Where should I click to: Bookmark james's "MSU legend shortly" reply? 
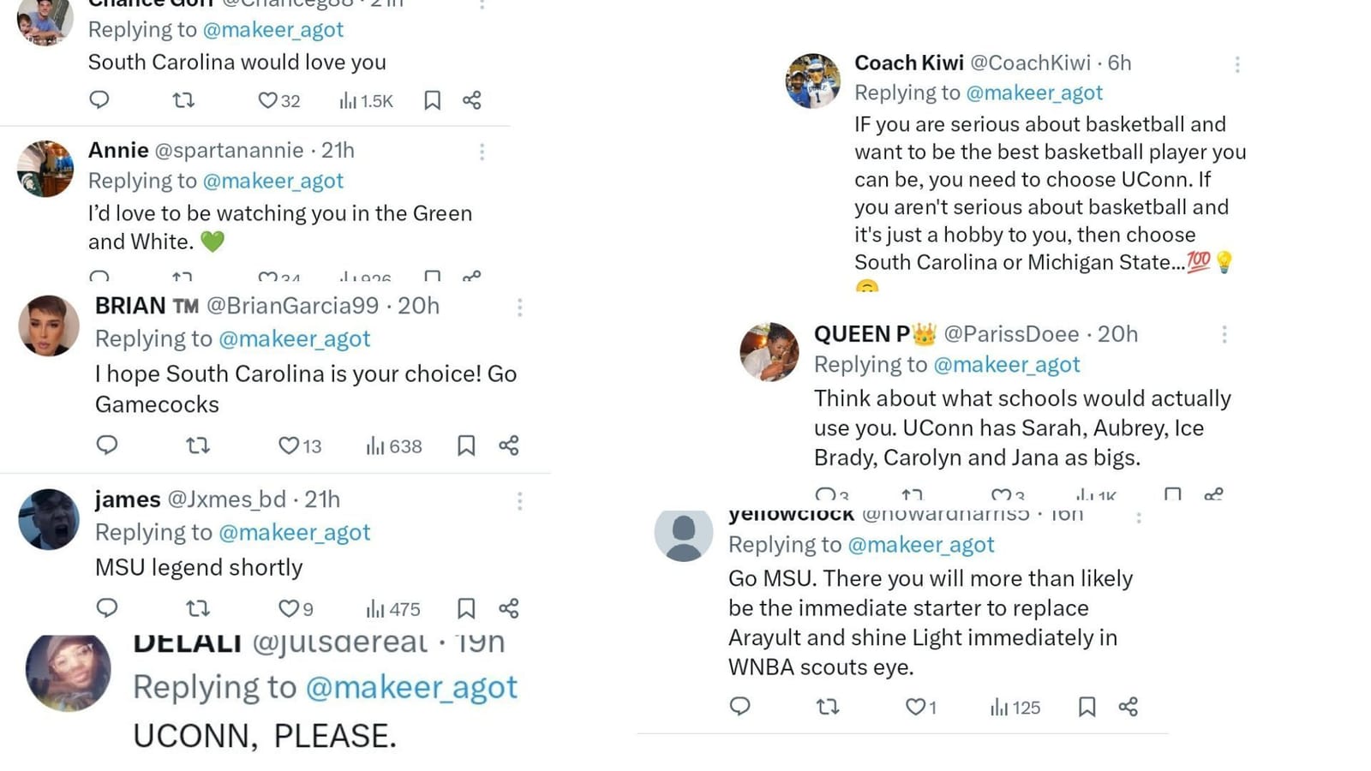[466, 608]
